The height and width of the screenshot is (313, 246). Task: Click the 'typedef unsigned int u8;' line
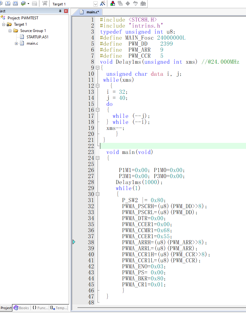pyautogui.click(x=137, y=32)
